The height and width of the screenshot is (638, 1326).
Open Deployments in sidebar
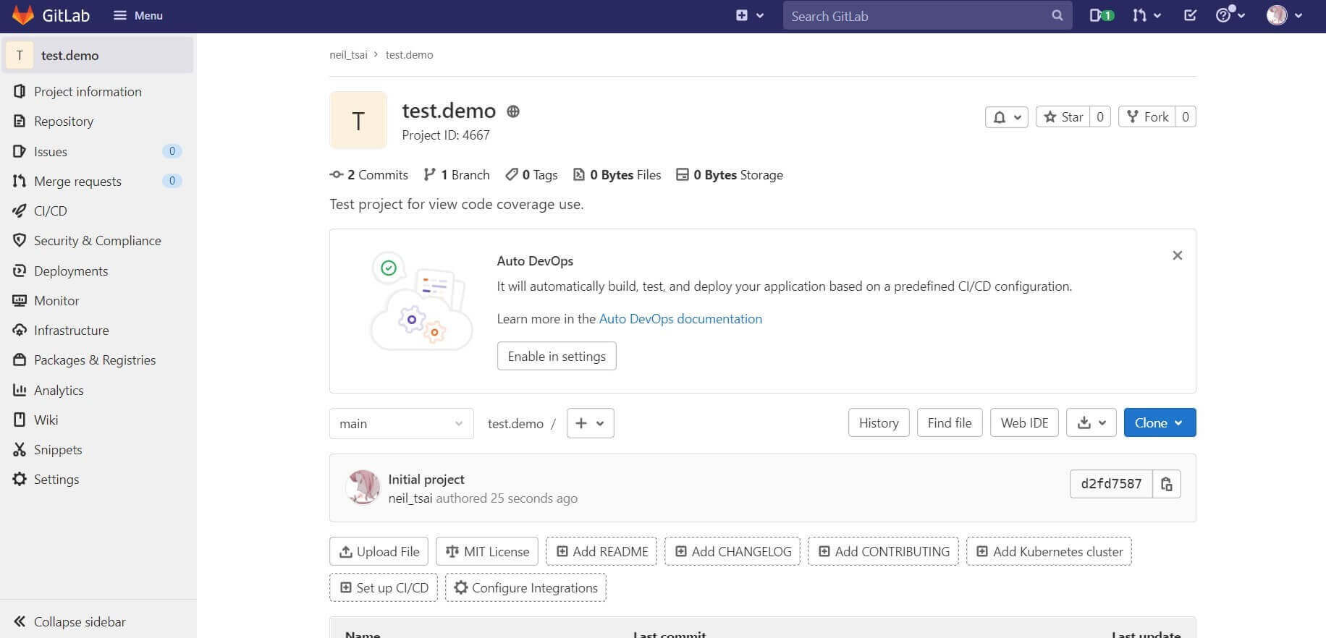point(98,271)
